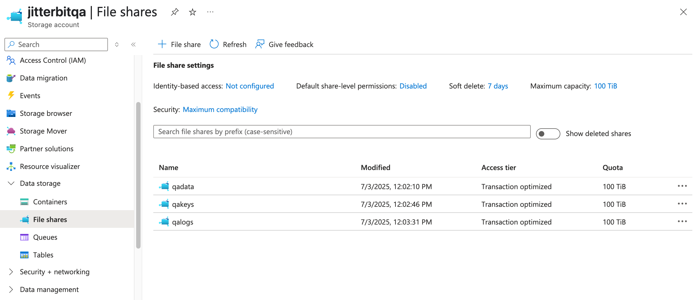Mark the storage account as a favorite
The width and height of the screenshot is (694, 300).
coord(193,12)
